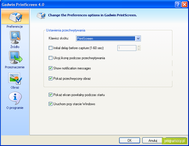Expand the Klawisz skrótu dropdown arrow
Viewport: 189px width, 146px height.
pyautogui.click(x=138, y=39)
